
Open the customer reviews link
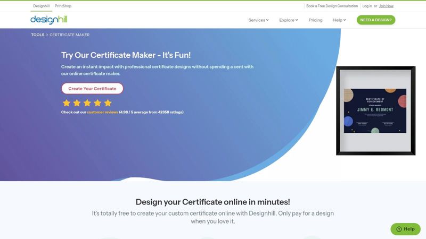coord(102,112)
